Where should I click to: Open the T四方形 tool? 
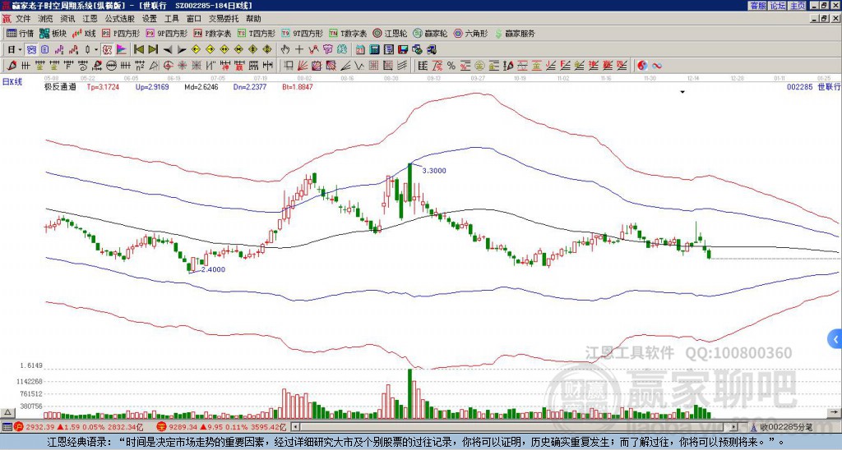257,33
